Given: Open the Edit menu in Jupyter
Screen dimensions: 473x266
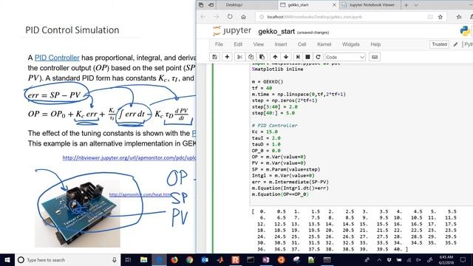Looking at the screenshot, I should (x=238, y=44).
